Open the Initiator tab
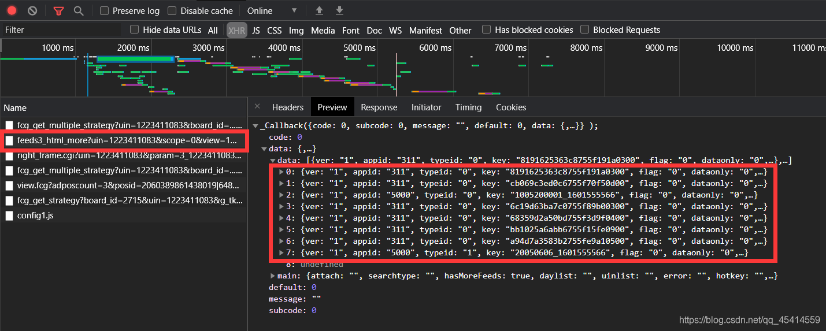The image size is (826, 331). coord(426,107)
